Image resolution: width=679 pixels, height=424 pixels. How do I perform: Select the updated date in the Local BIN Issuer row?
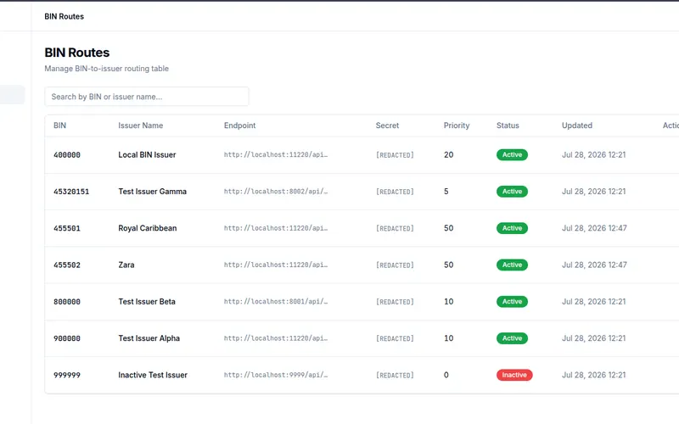pyautogui.click(x=593, y=155)
